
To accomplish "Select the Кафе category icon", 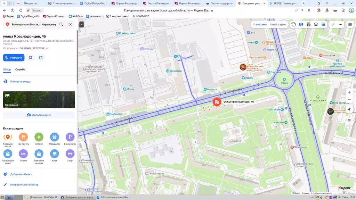I will [x=55, y=154].
